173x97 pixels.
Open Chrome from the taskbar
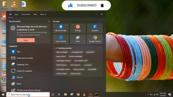pyautogui.click(x=78, y=95)
